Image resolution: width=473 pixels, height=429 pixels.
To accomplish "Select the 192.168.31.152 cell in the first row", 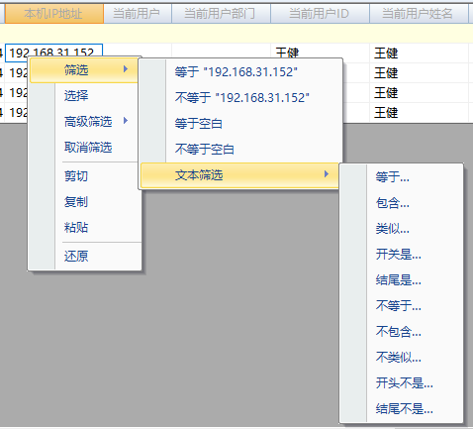I will tap(54, 52).
